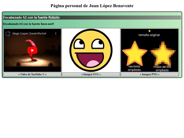Click the page title 'Página personal de Juan López Benavente'
This screenshot has width=184, height=138.
pyautogui.click(x=92, y=6)
